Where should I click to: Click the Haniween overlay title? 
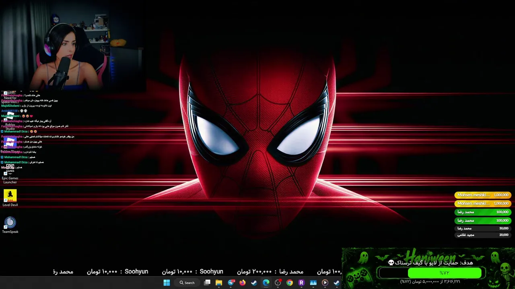point(430,256)
